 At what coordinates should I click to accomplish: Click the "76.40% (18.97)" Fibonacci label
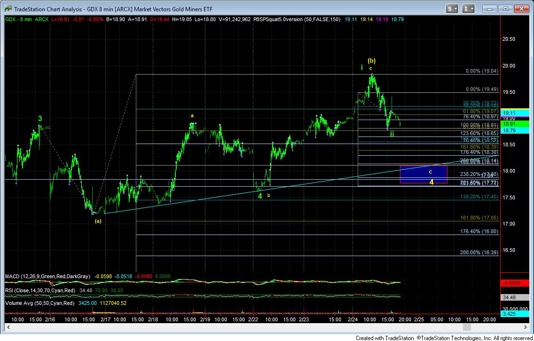point(480,116)
